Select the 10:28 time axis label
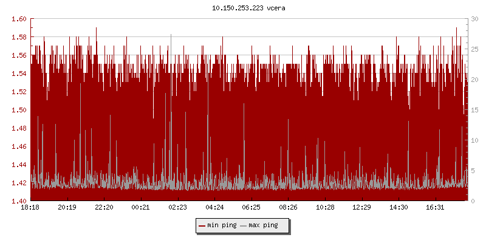The height and width of the screenshot is (243, 486). point(325,208)
